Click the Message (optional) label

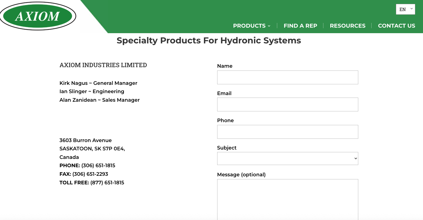(x=241, y=175)
